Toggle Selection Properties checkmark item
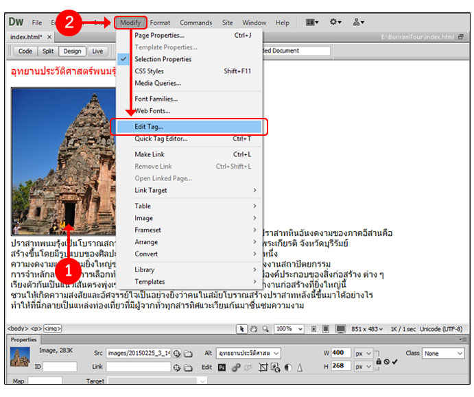 tap(163, 59)
